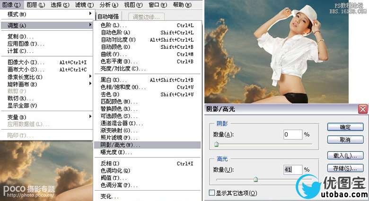Expand 像素长宽比(X) submenu
369x201 pixels.
tap(47, 77)
